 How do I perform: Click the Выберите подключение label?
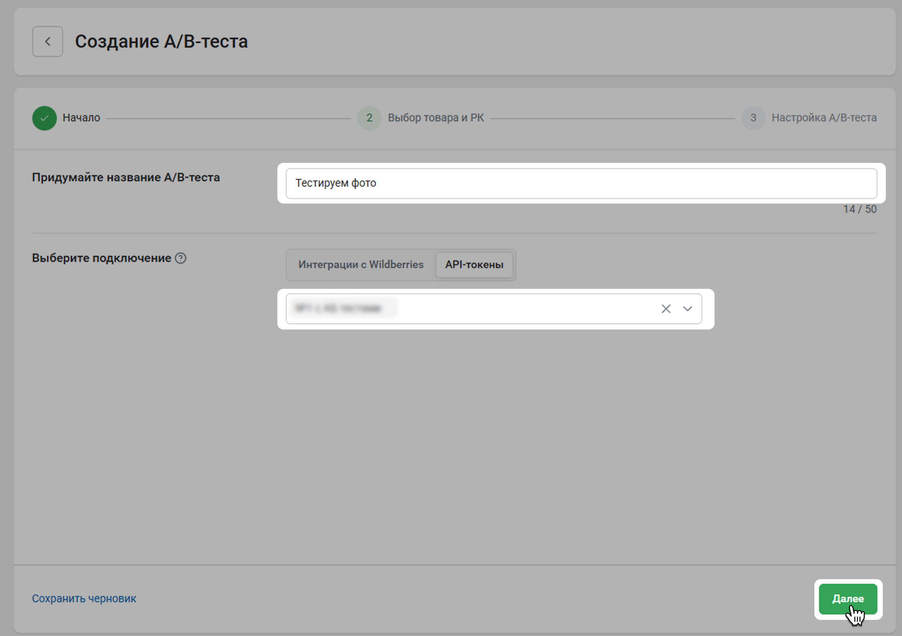(101, 258)
